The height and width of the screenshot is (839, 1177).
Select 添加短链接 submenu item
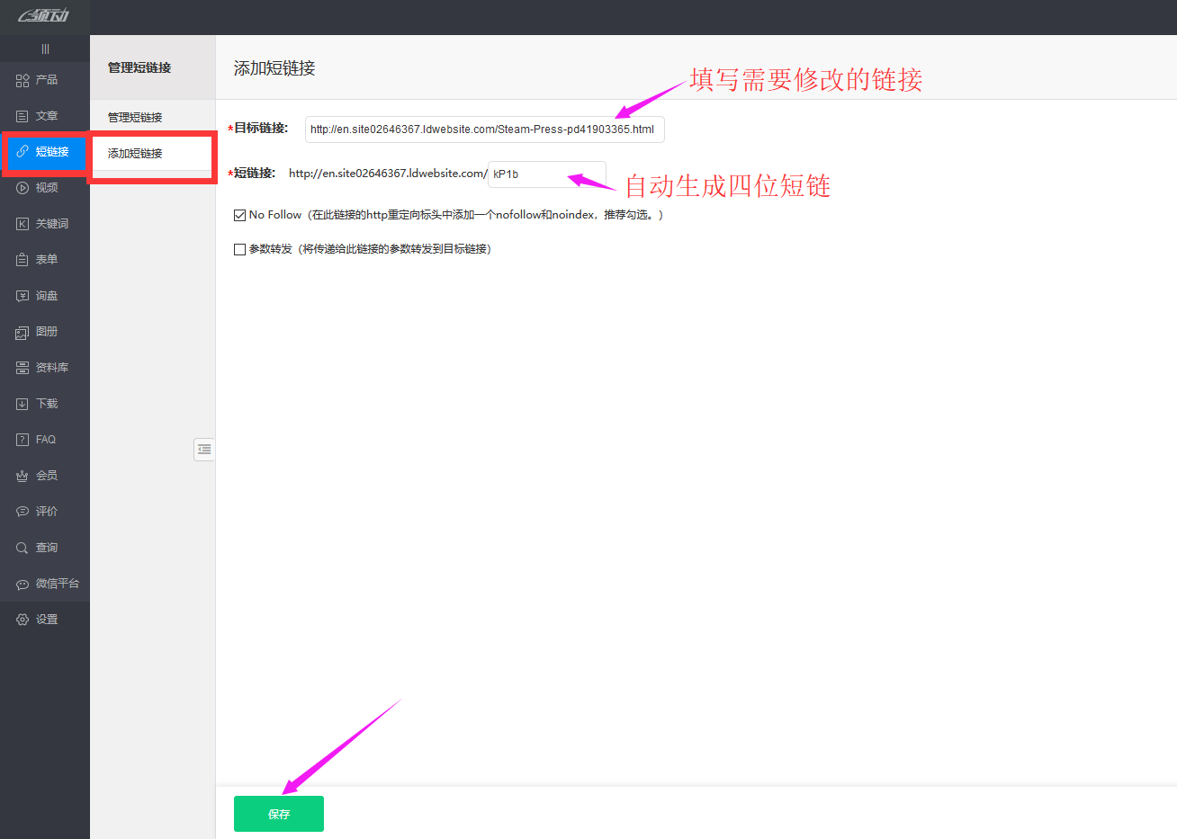(135, 153)
